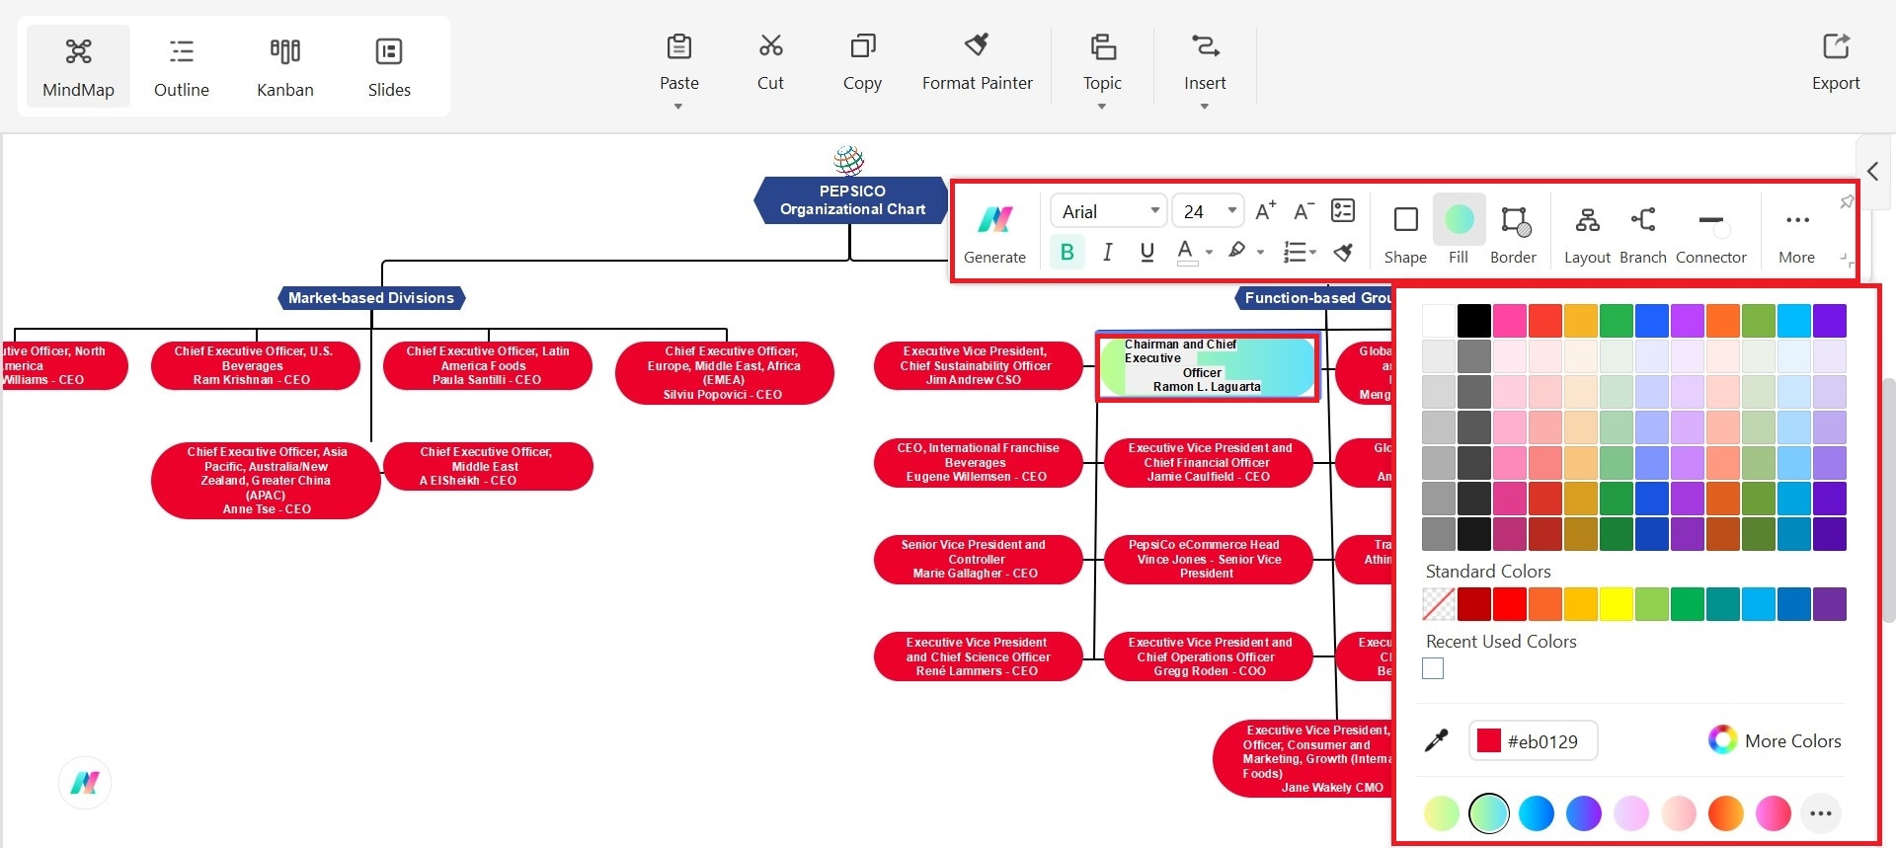Decrease font size with A- icon
The image size is (1896, 848).
coord(1303,210)
